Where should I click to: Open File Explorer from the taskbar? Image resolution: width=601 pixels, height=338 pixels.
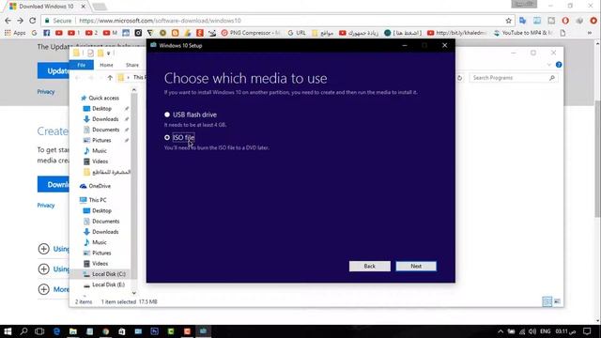[73, 331]
